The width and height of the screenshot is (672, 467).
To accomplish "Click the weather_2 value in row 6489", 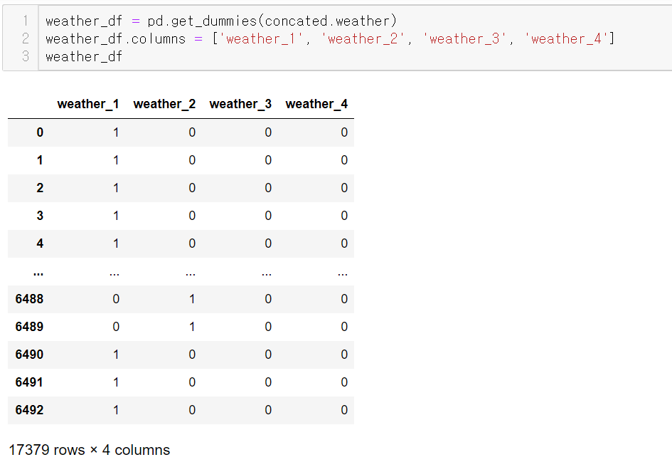I will click(x=192, y=327).
